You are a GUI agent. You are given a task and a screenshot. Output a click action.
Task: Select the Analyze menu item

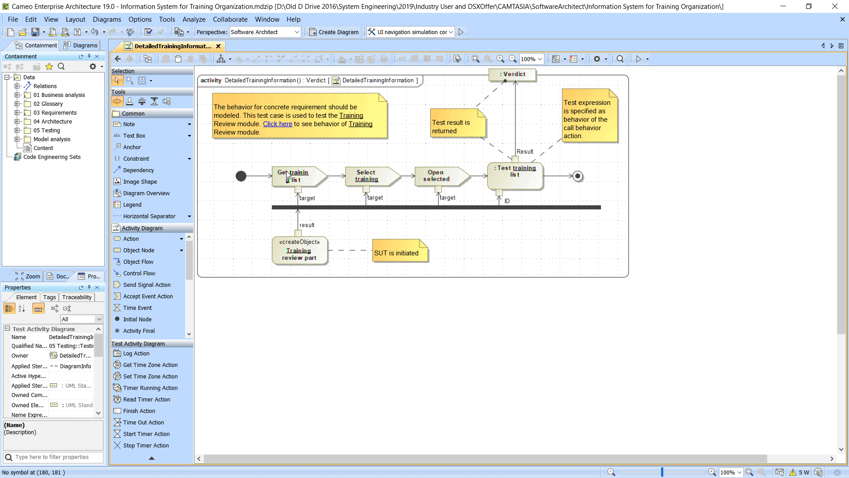click(194, 19)
